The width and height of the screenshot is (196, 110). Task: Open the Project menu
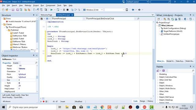[36, 5]
